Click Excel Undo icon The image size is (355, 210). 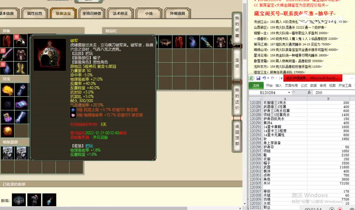pos(264,78)
